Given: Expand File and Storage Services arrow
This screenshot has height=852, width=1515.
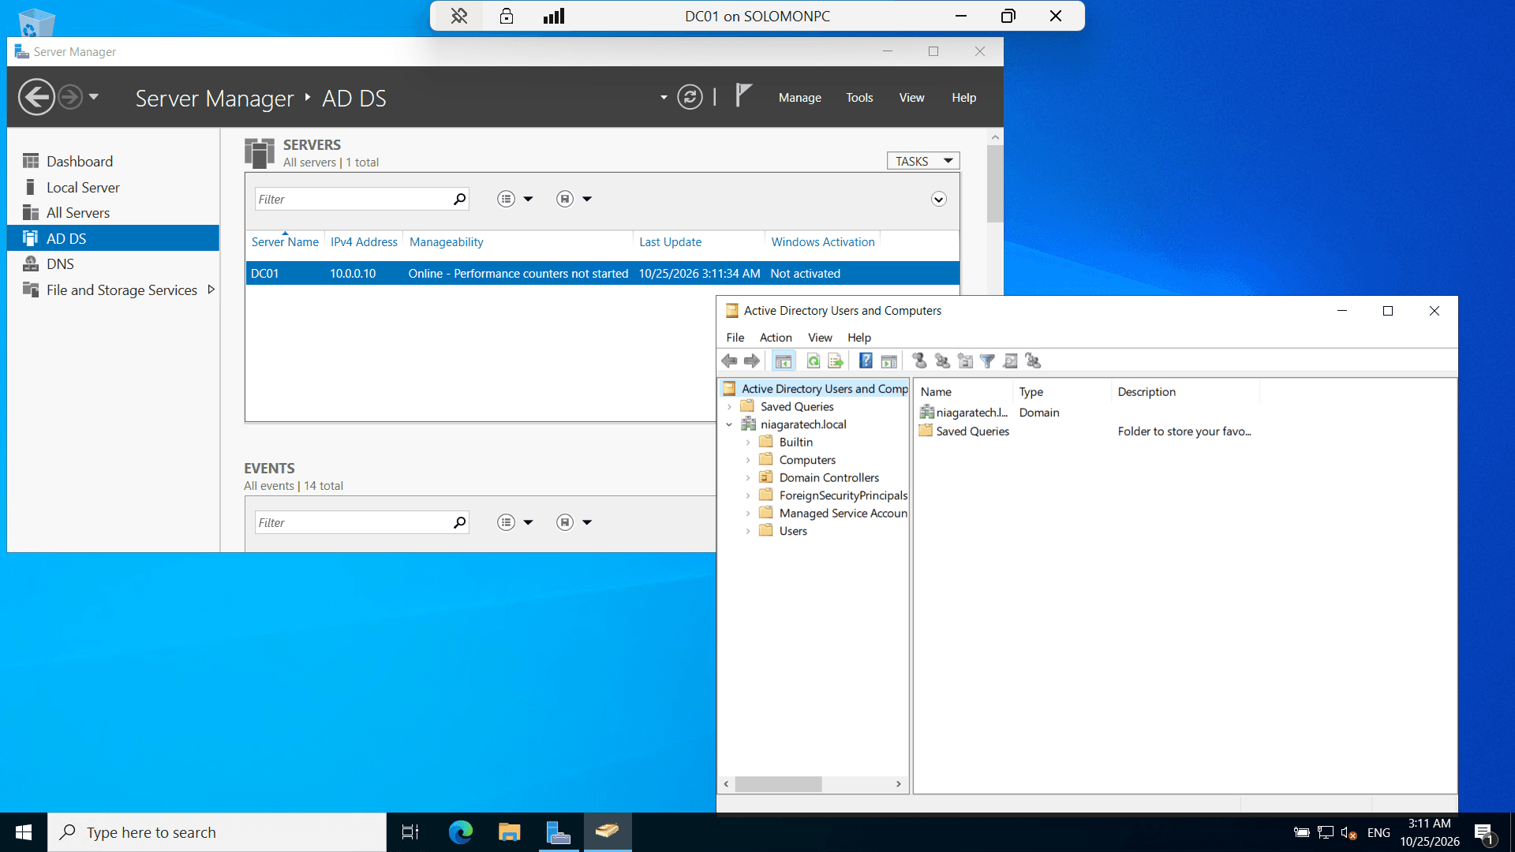Looking at the screenshot, I should point(211,290).
